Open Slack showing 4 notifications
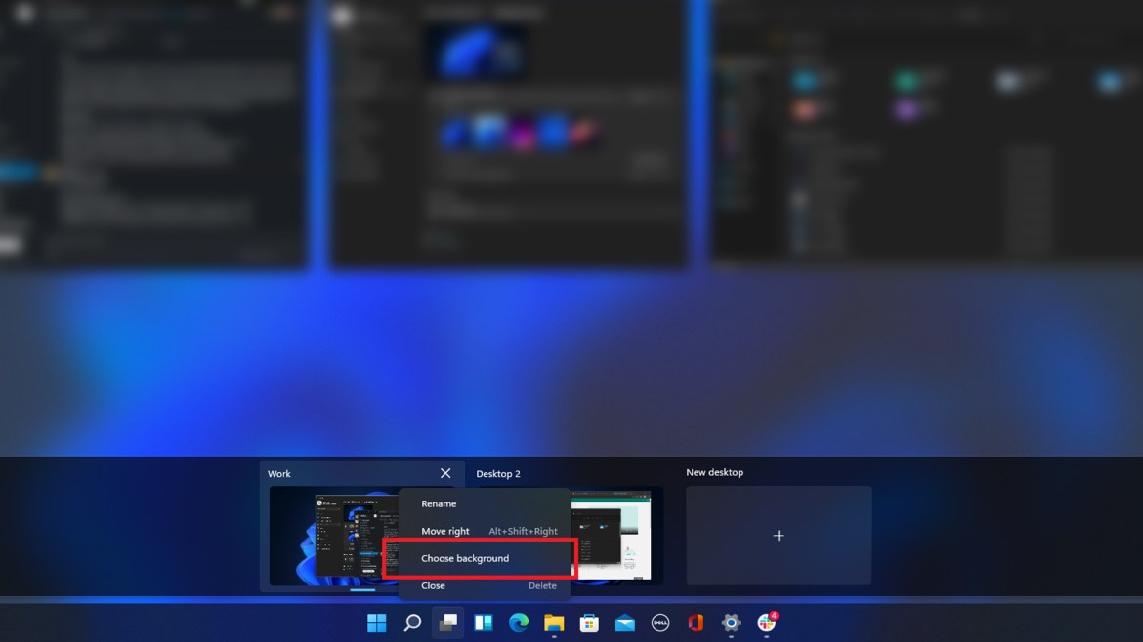This screenshot has height=642, width=1143. click(765, 622)
